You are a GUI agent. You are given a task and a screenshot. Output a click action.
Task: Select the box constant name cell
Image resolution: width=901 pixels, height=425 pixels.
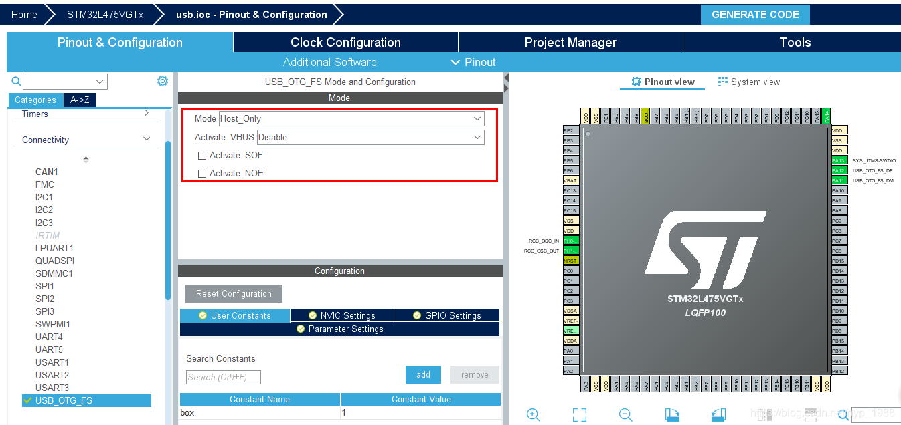(260, 412)
